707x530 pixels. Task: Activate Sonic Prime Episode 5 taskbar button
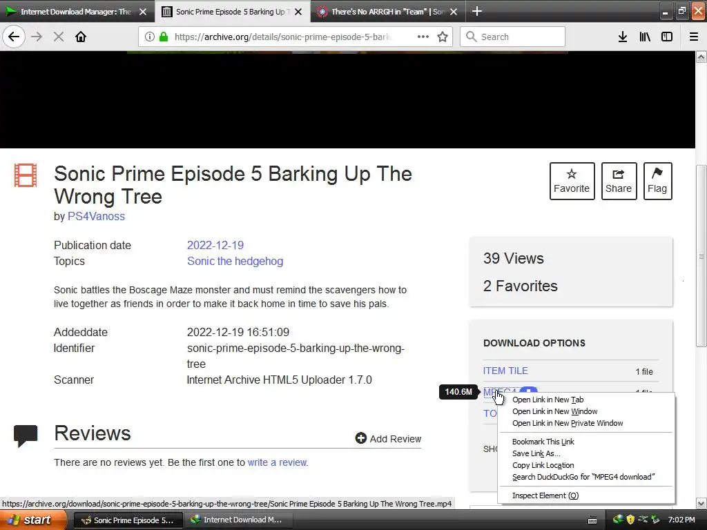tap(128, 520)
